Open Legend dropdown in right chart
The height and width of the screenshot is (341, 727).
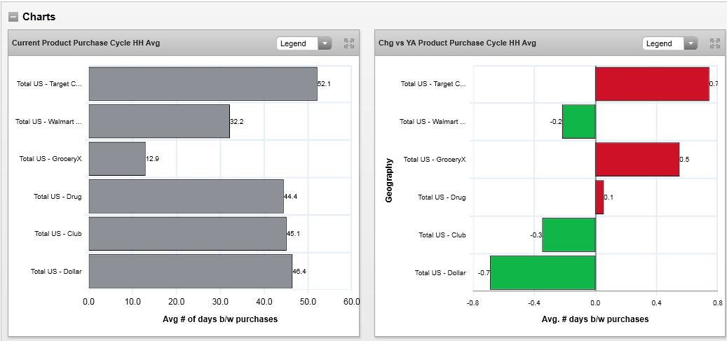click(670, 43)
